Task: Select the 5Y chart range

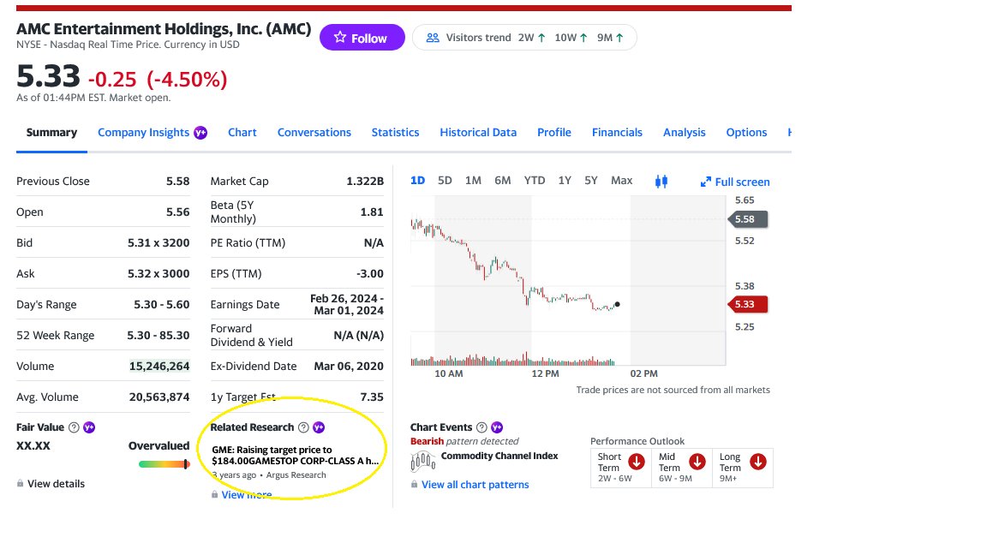Action: point(591,181)
